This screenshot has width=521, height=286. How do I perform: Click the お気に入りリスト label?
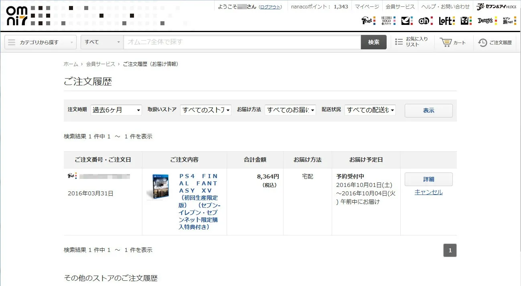(417, 42)
